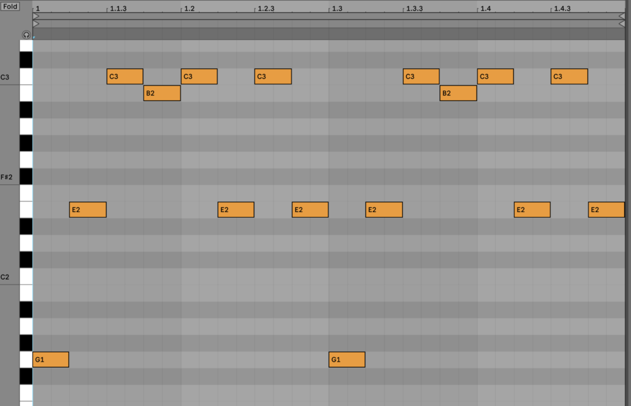631x406 pixels.
Task: Play the C2 piano key
Action: coord(26,277)
